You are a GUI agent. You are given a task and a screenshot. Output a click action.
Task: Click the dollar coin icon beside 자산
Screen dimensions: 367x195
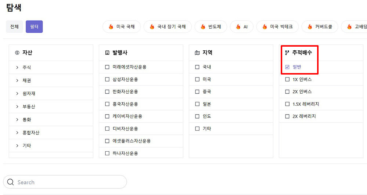pyautogui.click(x=17, y=53)
